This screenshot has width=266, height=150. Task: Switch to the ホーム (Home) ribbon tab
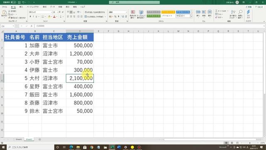[13, 7]
